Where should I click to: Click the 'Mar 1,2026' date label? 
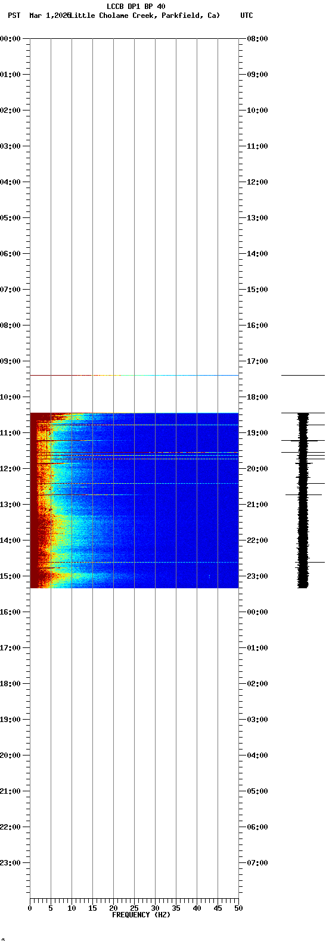[49, 16]
